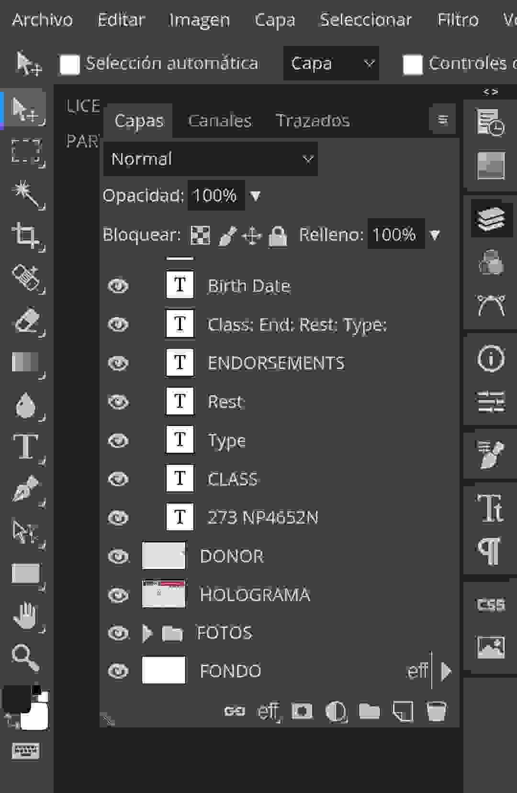Screen dimensions: 517x793
Task: Switch to the Canales tab
Action: click(220, 121)
